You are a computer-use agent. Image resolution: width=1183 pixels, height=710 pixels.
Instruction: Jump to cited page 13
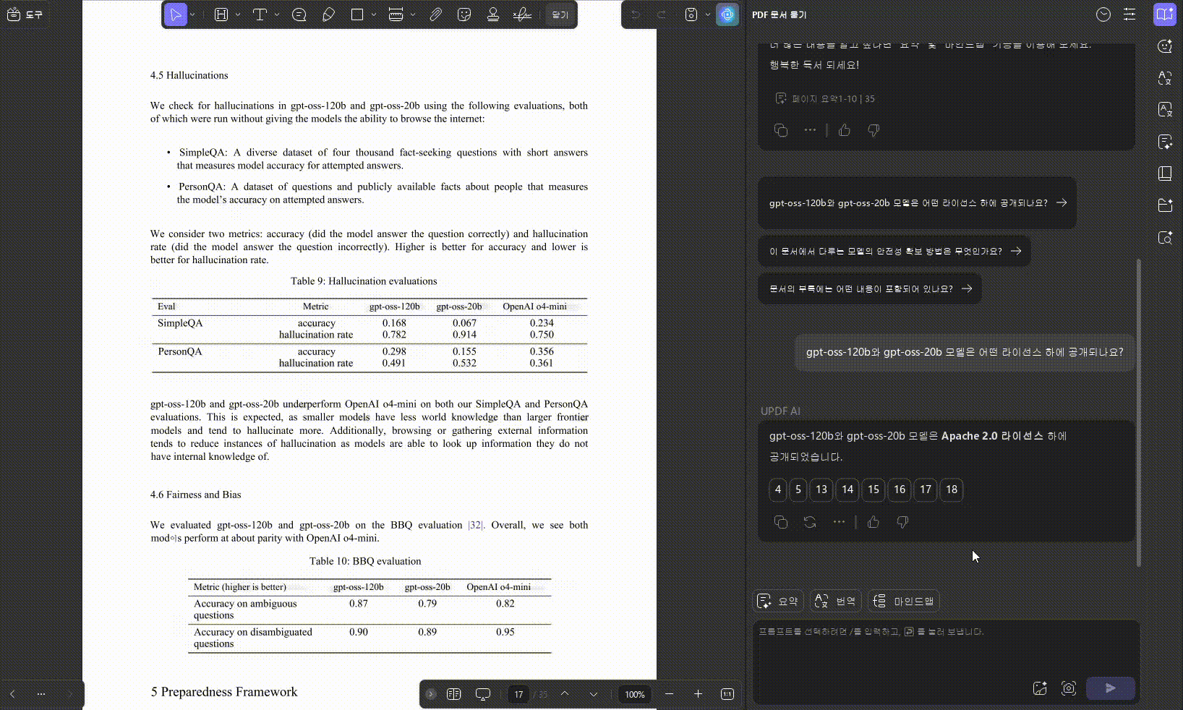tap(821, 489)
